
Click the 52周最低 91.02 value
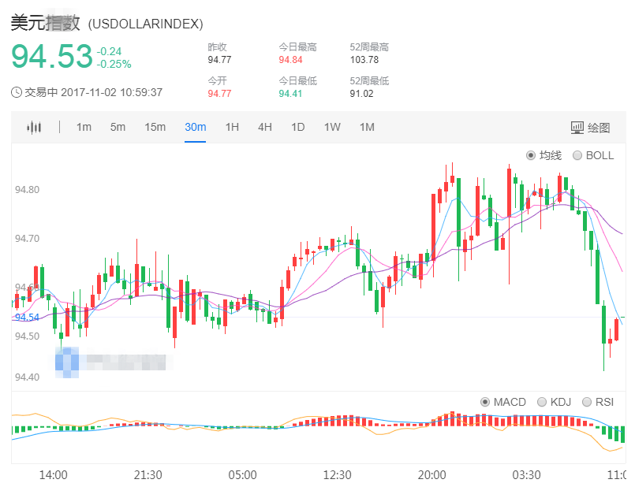[361, 94]
